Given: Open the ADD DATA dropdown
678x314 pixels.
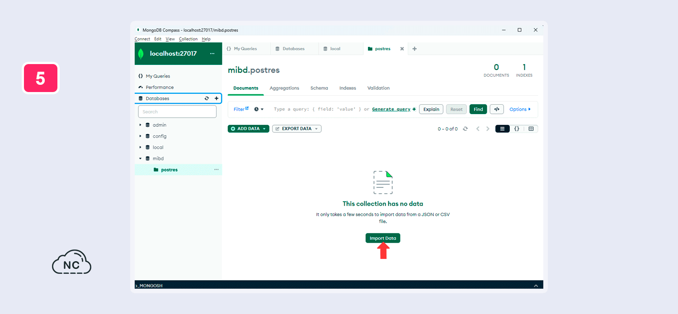Looking at the screenshot, I should click(x=249, y=129).
